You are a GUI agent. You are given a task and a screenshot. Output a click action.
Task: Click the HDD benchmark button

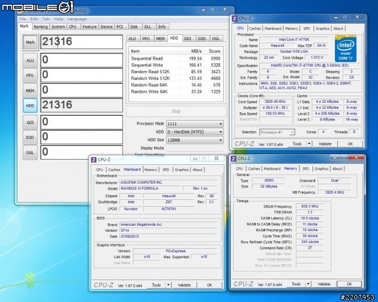[30, 105]
